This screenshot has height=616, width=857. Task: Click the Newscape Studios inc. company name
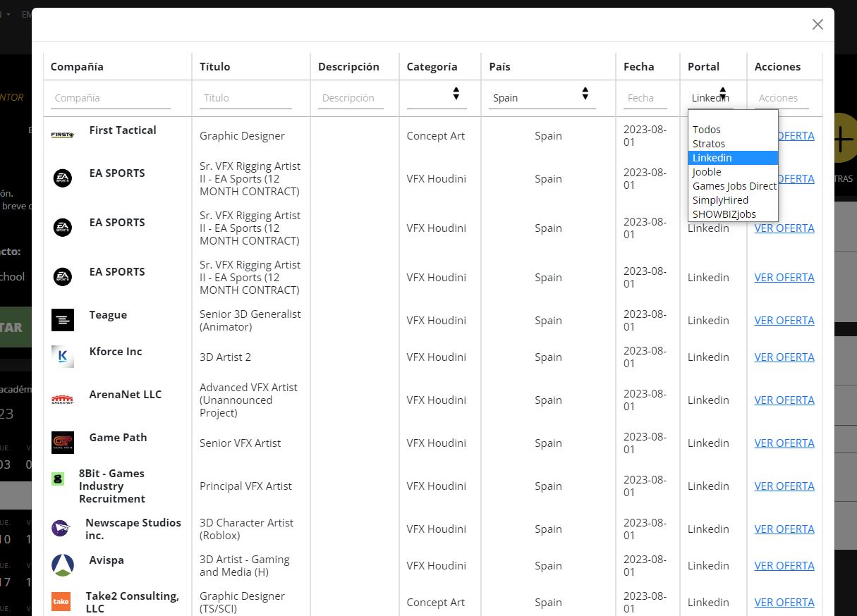point(133,529)
